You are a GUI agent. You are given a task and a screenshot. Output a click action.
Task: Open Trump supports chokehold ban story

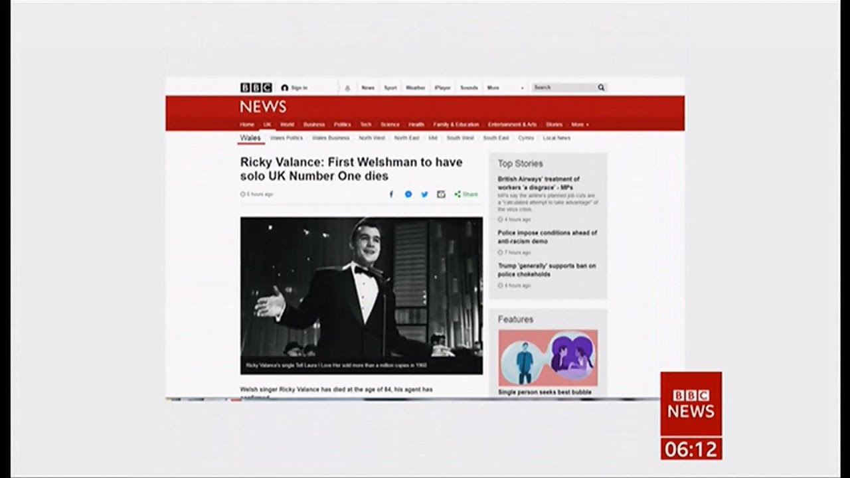pyautogui.click(x=547, y=270)
